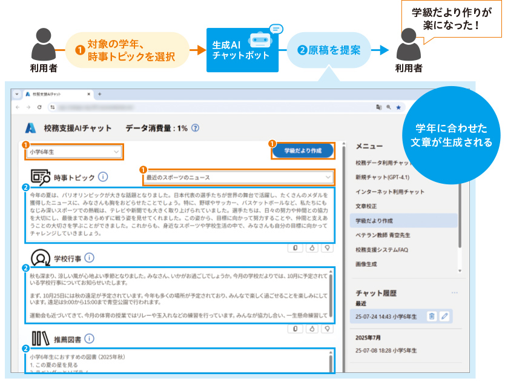Click the info icon next to 学校行事
505x382 pixels.
click(x=90, y=258)
